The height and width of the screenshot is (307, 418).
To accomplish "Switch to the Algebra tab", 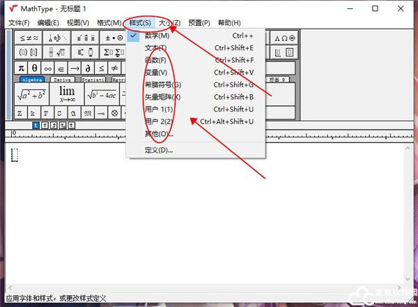I will click(x=31, y=80).
